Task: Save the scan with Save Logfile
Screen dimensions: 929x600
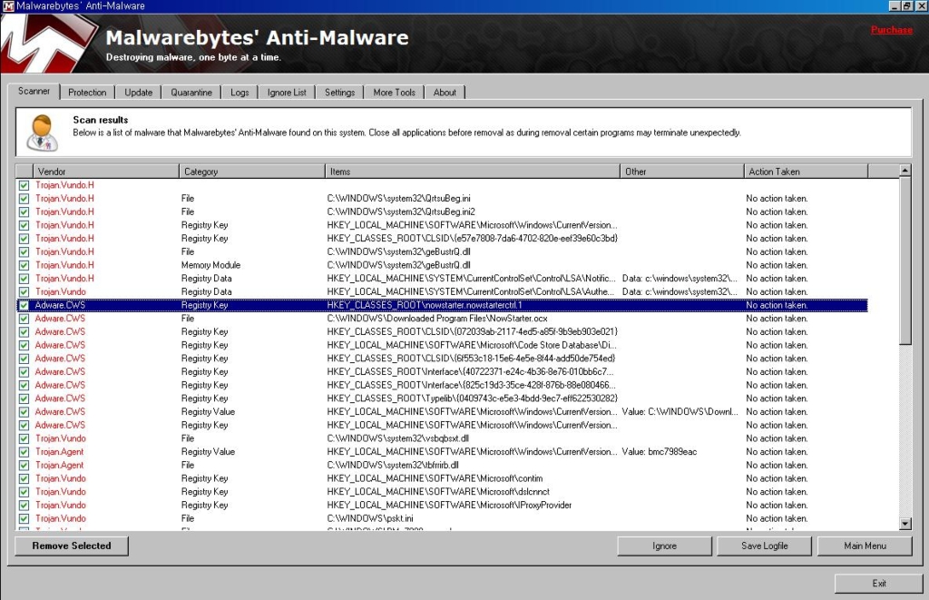Action: point(764,546)
